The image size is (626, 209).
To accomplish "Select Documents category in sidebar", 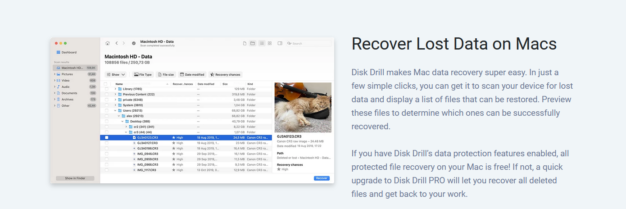I will 74,93.
